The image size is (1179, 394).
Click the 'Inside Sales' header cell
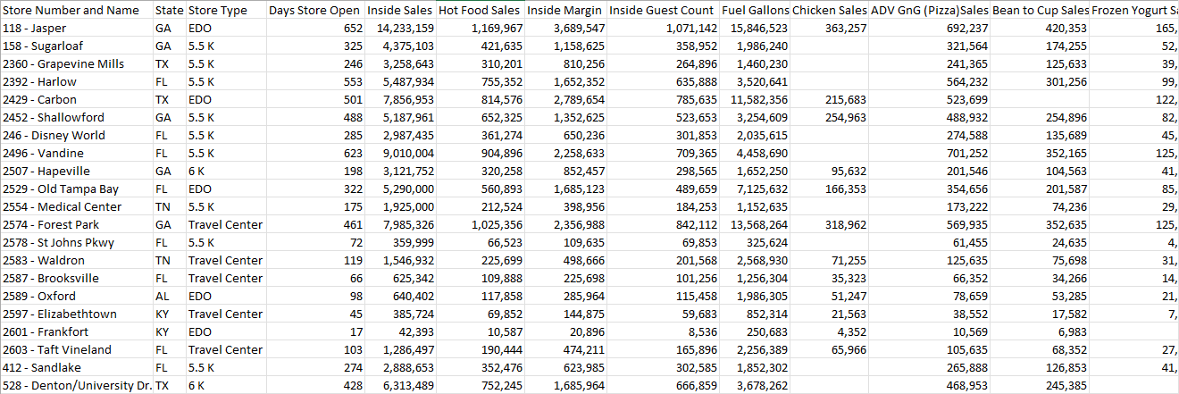tap(399, 11)
